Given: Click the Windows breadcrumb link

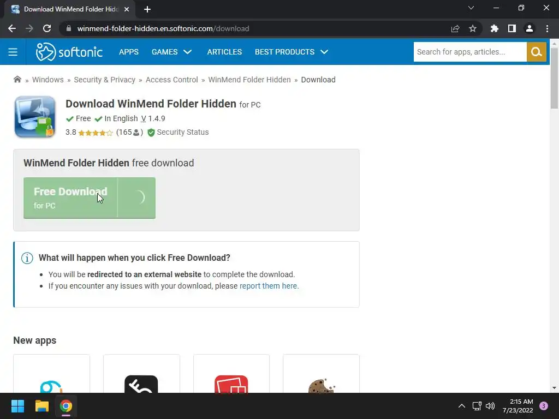Looking at the screenshot, I should [x=48, y=80].
